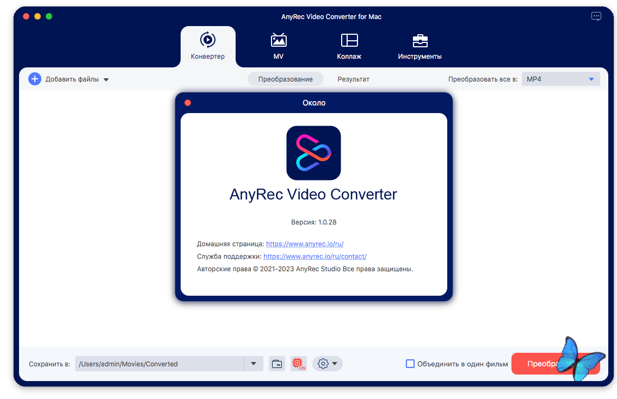Screen dimensions: 617x399
Task: Click the blue plus add files icon
Action: 35,79
